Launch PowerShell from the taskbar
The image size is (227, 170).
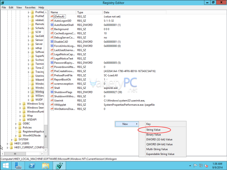point(32,166)
